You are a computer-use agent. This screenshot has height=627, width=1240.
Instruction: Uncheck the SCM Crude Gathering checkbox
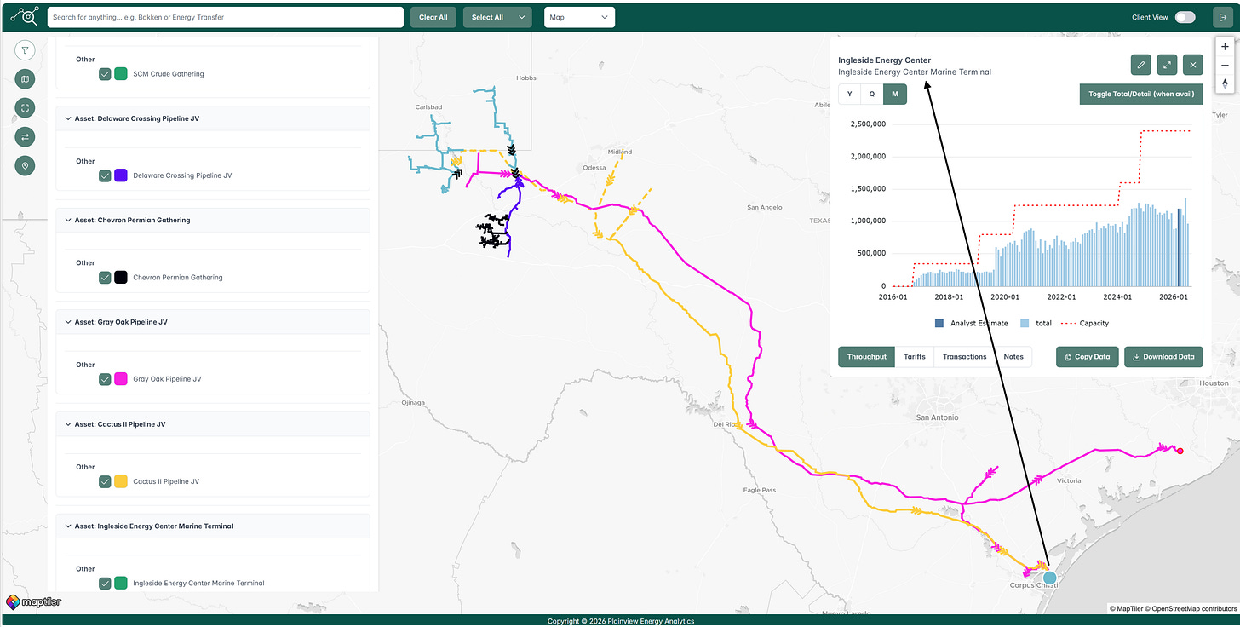(105, 74)
